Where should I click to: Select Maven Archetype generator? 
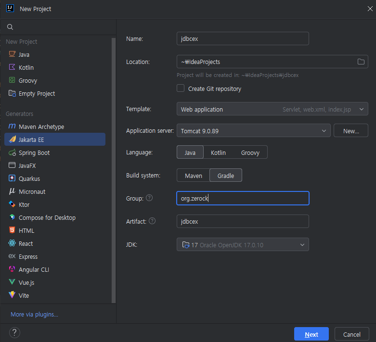(55, 127)
